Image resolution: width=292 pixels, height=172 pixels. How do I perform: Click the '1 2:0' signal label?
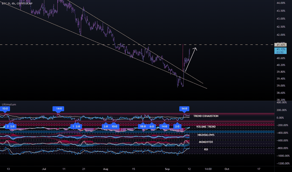pos(76,126)
